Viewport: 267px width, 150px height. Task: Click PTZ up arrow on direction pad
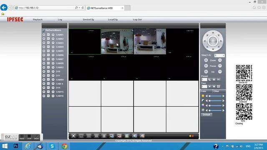coord(213,32)
